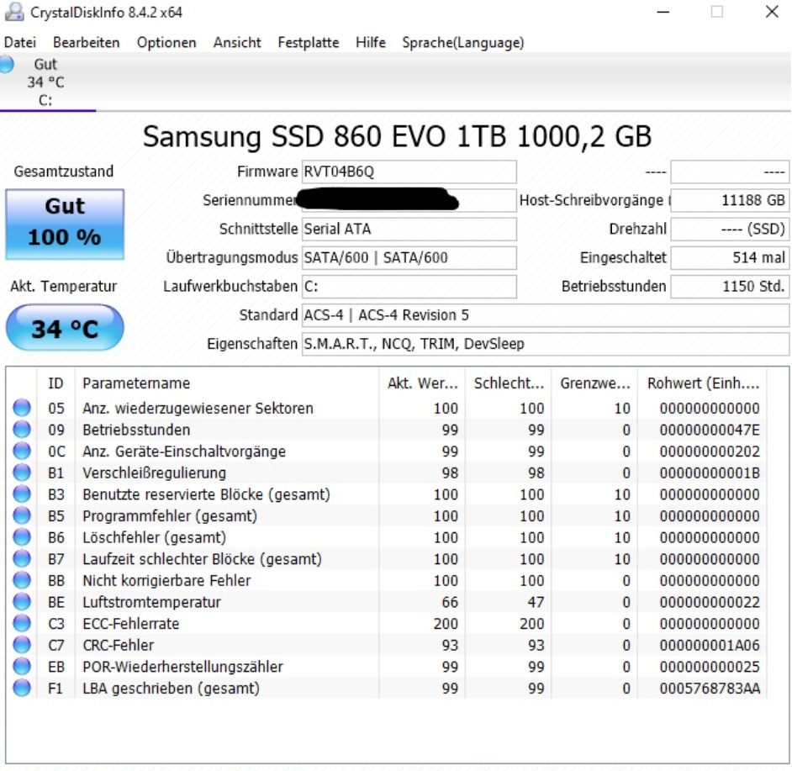Select 'LBA geschrieben (gesamt)' parameter text
Viewport: 792px width, 771px height.
point(171,689)
